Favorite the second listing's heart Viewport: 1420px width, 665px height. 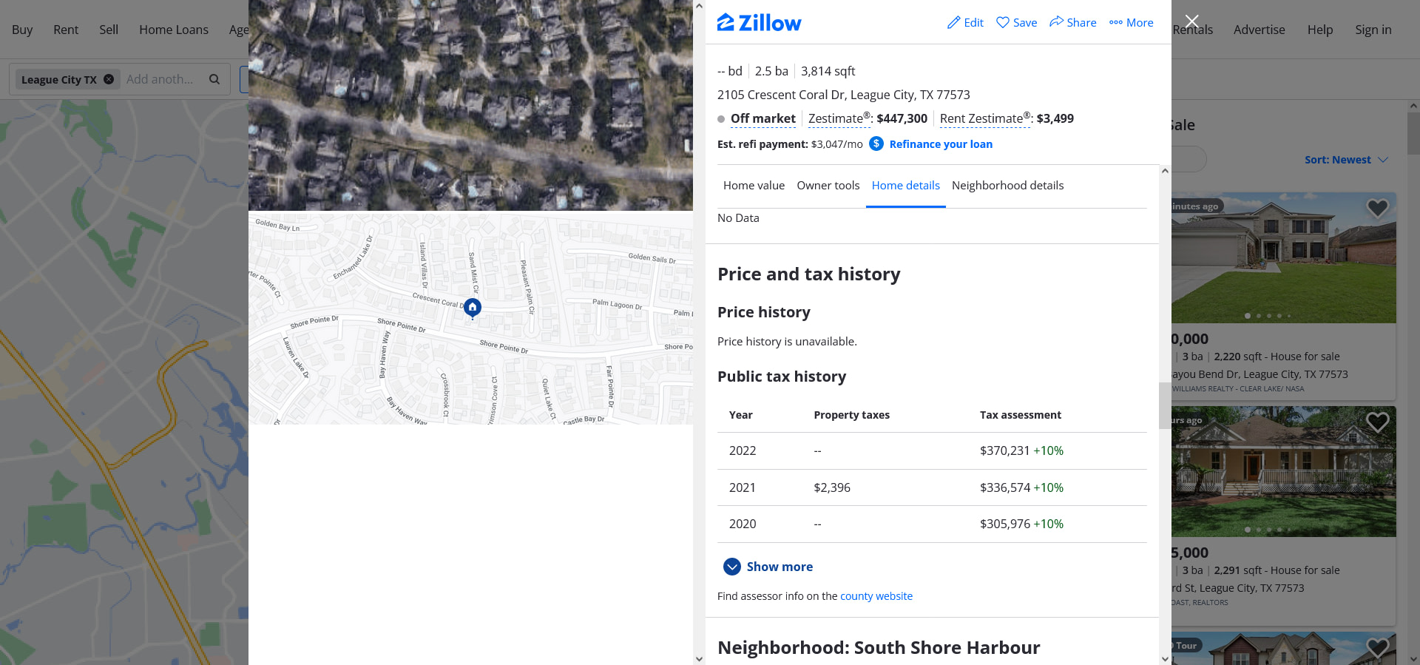[1376, 422]
